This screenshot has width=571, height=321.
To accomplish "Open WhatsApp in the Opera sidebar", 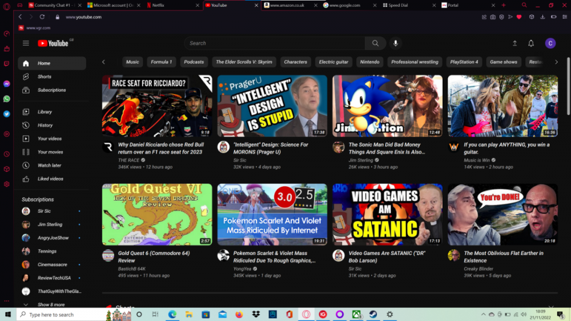I will 6,99.
